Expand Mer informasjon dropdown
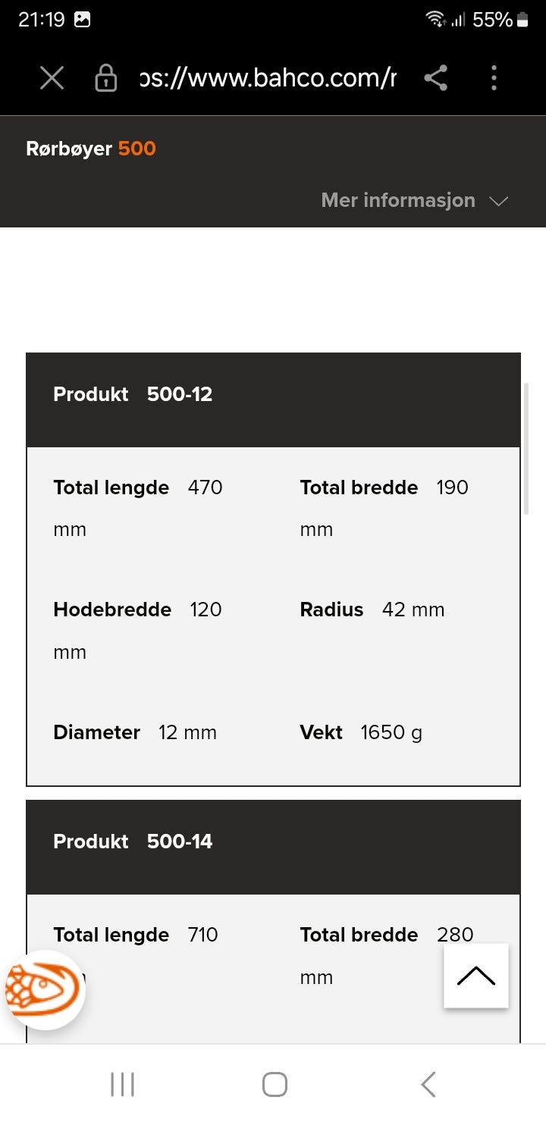This screenshot has width=546, height=1122. coord(398,200)
